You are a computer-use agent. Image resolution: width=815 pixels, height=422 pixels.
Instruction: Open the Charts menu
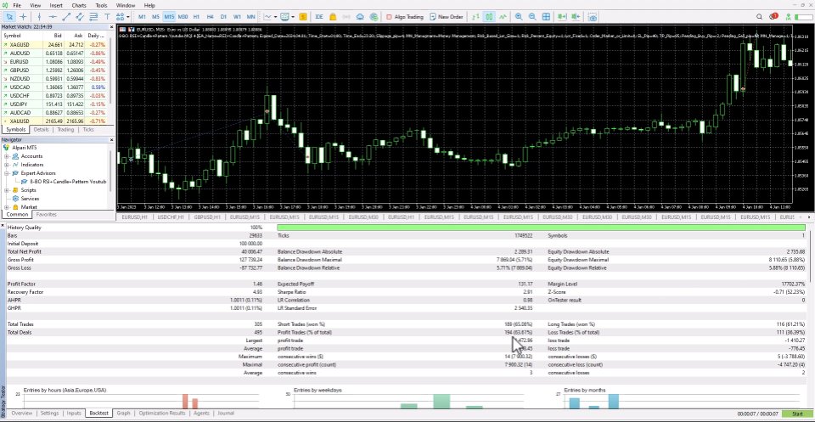coord(79,5)
